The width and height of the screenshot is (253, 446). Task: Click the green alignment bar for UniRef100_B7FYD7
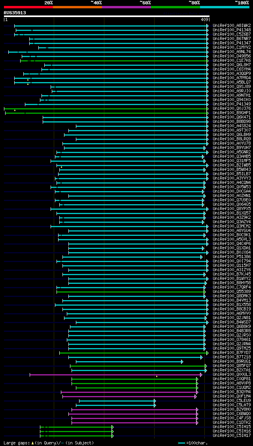tap(134, 353)
